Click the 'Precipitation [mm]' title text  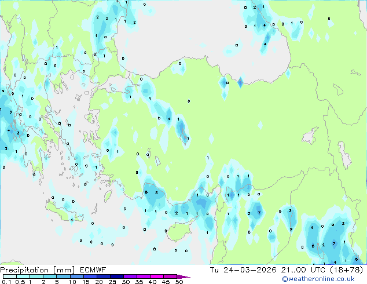38,270
